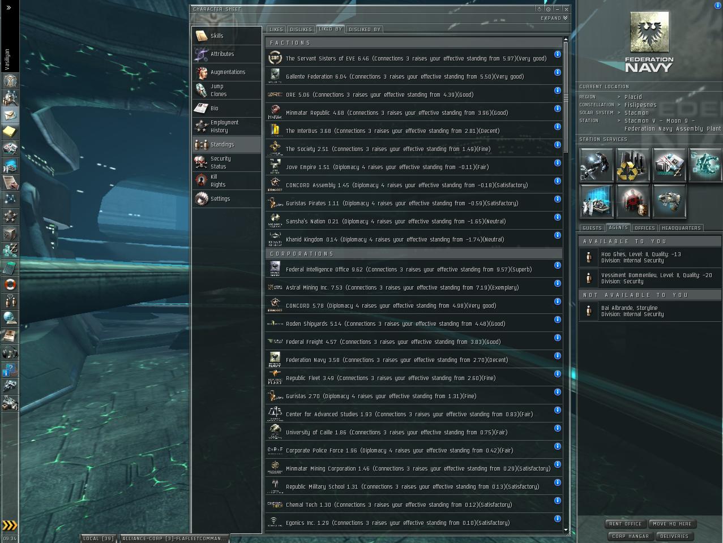This screenshot has width=723, height=543.
Task: Show info for Egonics Inc. standing
Action: click(x=557, y=519)
